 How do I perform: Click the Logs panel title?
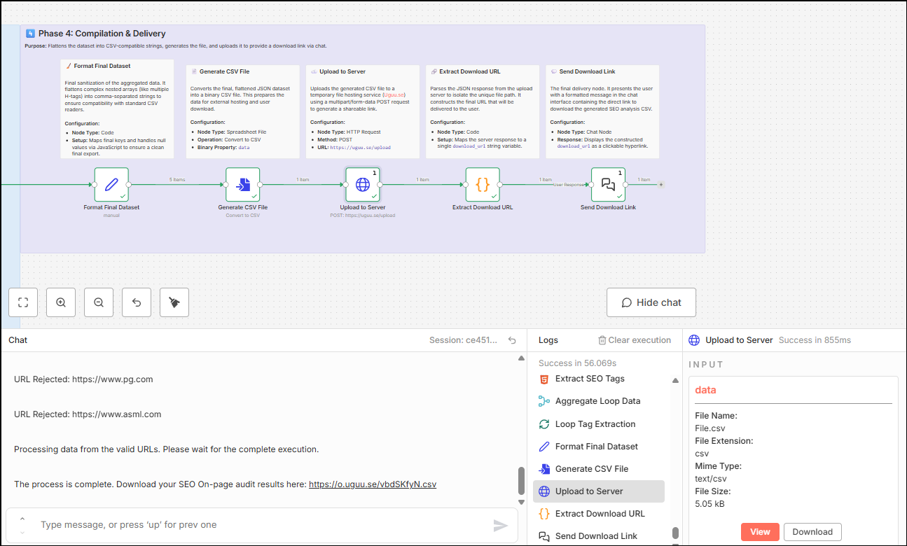click(x=548, y=340)
